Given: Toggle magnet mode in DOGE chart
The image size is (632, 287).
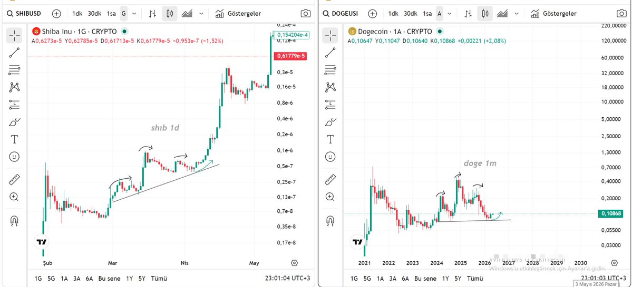Looking at the screenshot, I should tap(330, 220).
